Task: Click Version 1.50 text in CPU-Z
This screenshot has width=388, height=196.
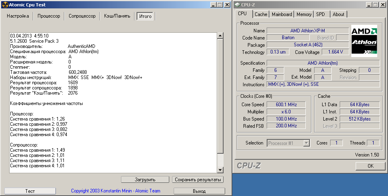Action: (x=367, y=154)
